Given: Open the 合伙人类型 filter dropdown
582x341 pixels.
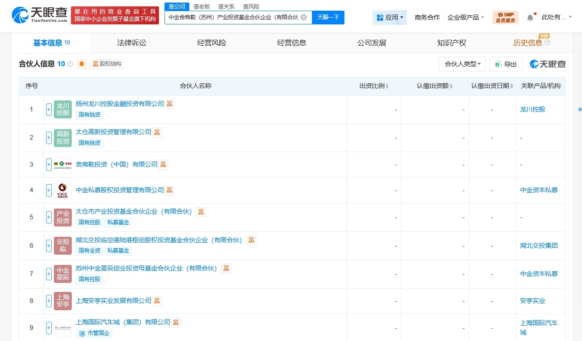Looking at the screenshot, I should coord(462,64).
